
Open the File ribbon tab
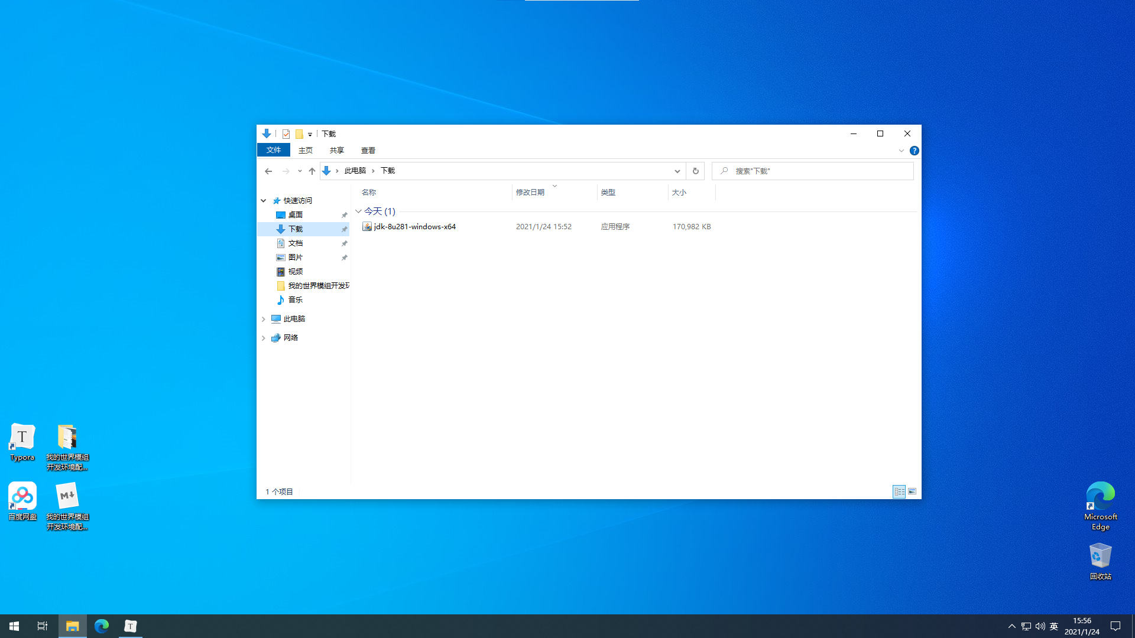coord(273,150)
